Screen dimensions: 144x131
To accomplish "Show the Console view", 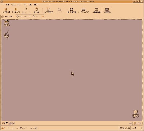I will coord(107,10).
